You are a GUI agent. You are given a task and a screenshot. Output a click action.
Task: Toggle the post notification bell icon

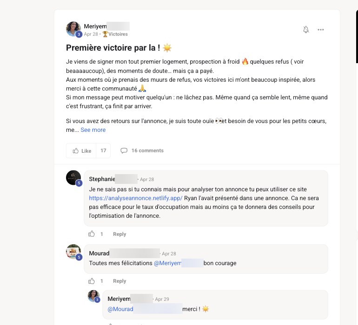pyautogui.click(x=306, y=30)
